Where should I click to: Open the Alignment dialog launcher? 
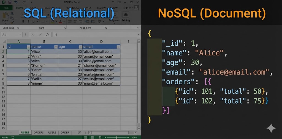click(x=106, y=28)
